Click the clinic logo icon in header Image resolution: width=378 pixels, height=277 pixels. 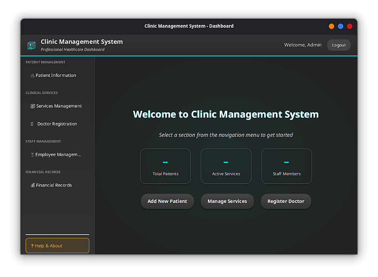click(x=31, y=45)
